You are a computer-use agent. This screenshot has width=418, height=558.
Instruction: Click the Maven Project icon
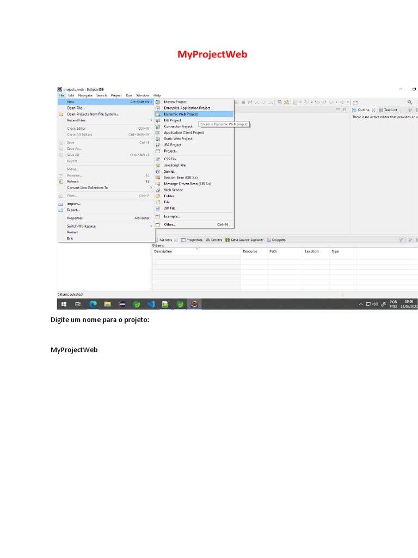[x=158, y=102]
